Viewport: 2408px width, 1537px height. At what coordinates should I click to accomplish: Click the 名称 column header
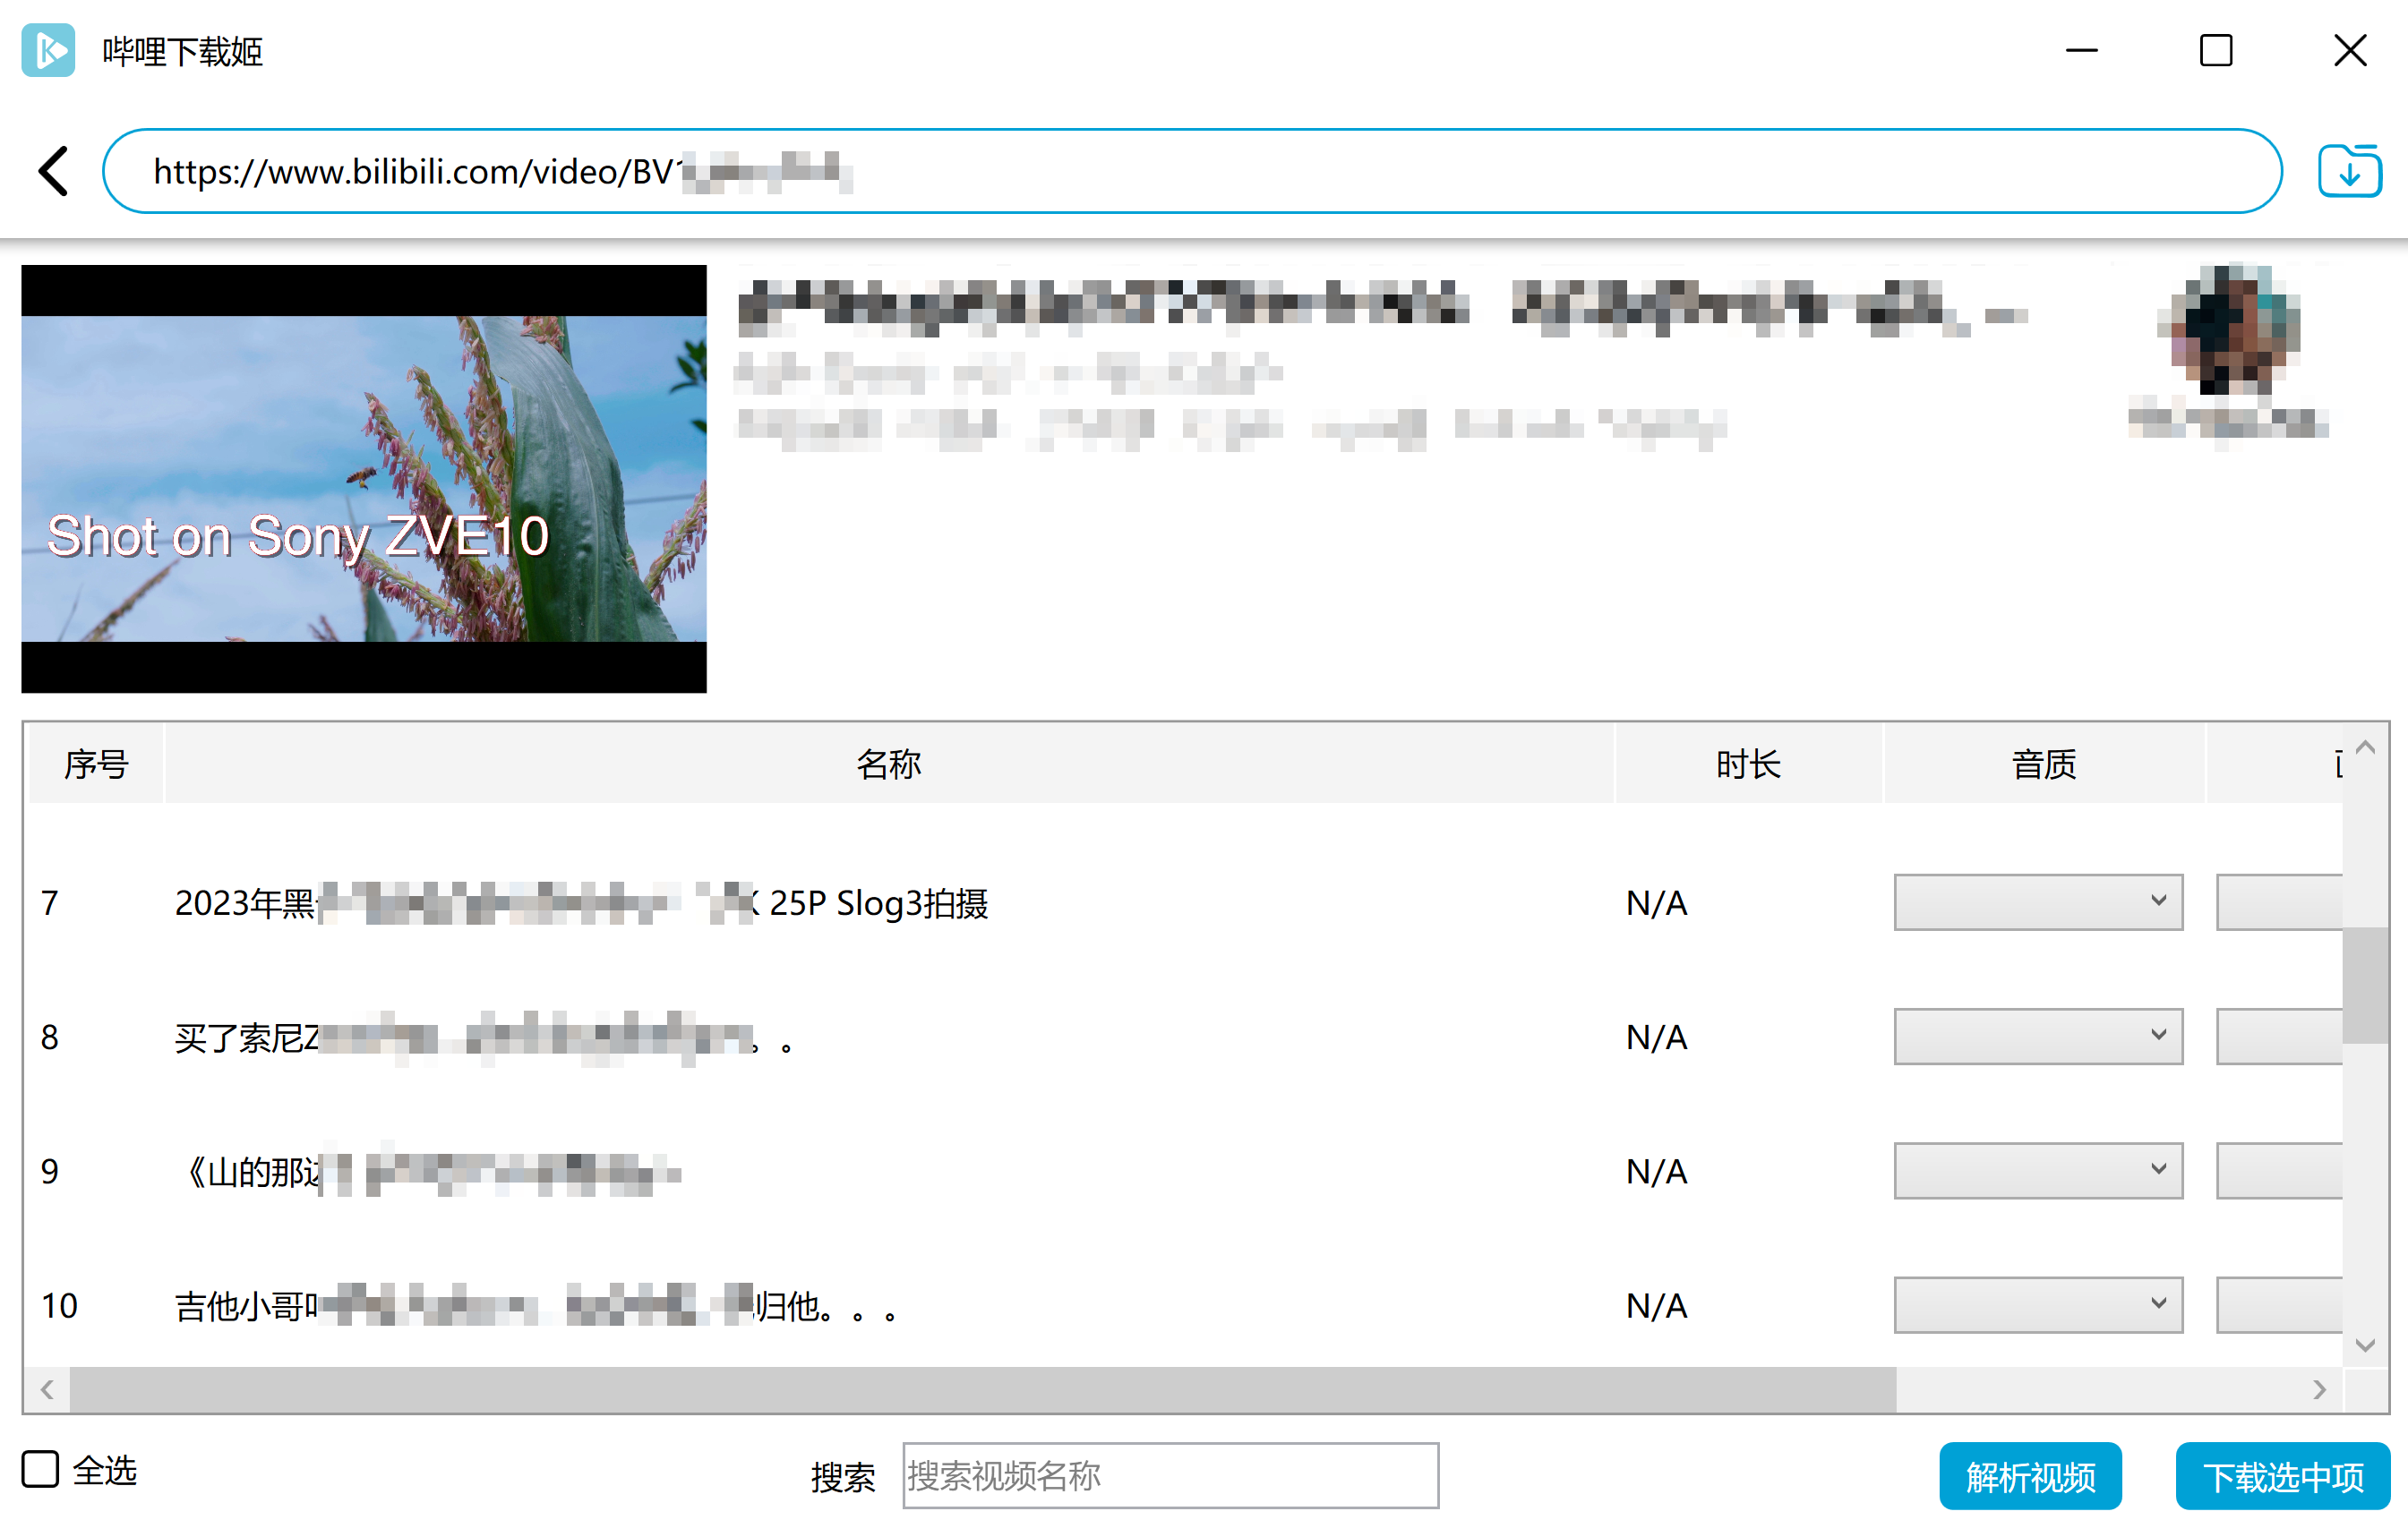tap(888, 764)
